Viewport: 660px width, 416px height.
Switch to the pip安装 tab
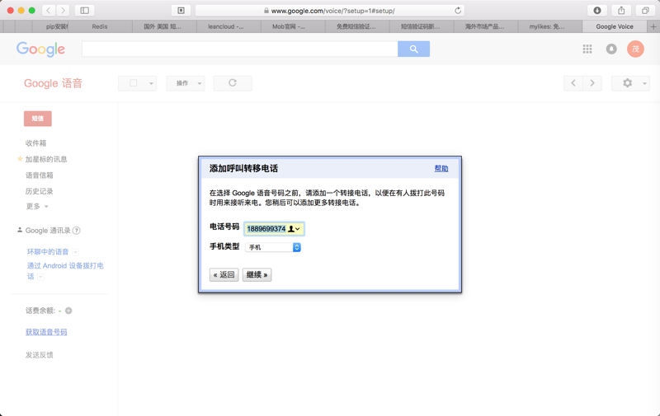[50, 26]
